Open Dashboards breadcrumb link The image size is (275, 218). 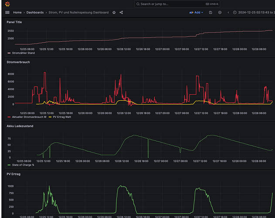click(x=35, y=13)
